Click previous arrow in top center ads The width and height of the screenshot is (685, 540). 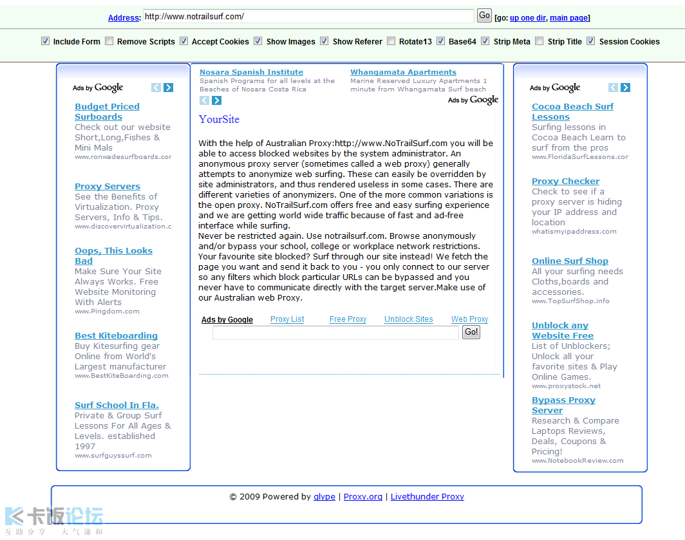[x=205, y=100]
